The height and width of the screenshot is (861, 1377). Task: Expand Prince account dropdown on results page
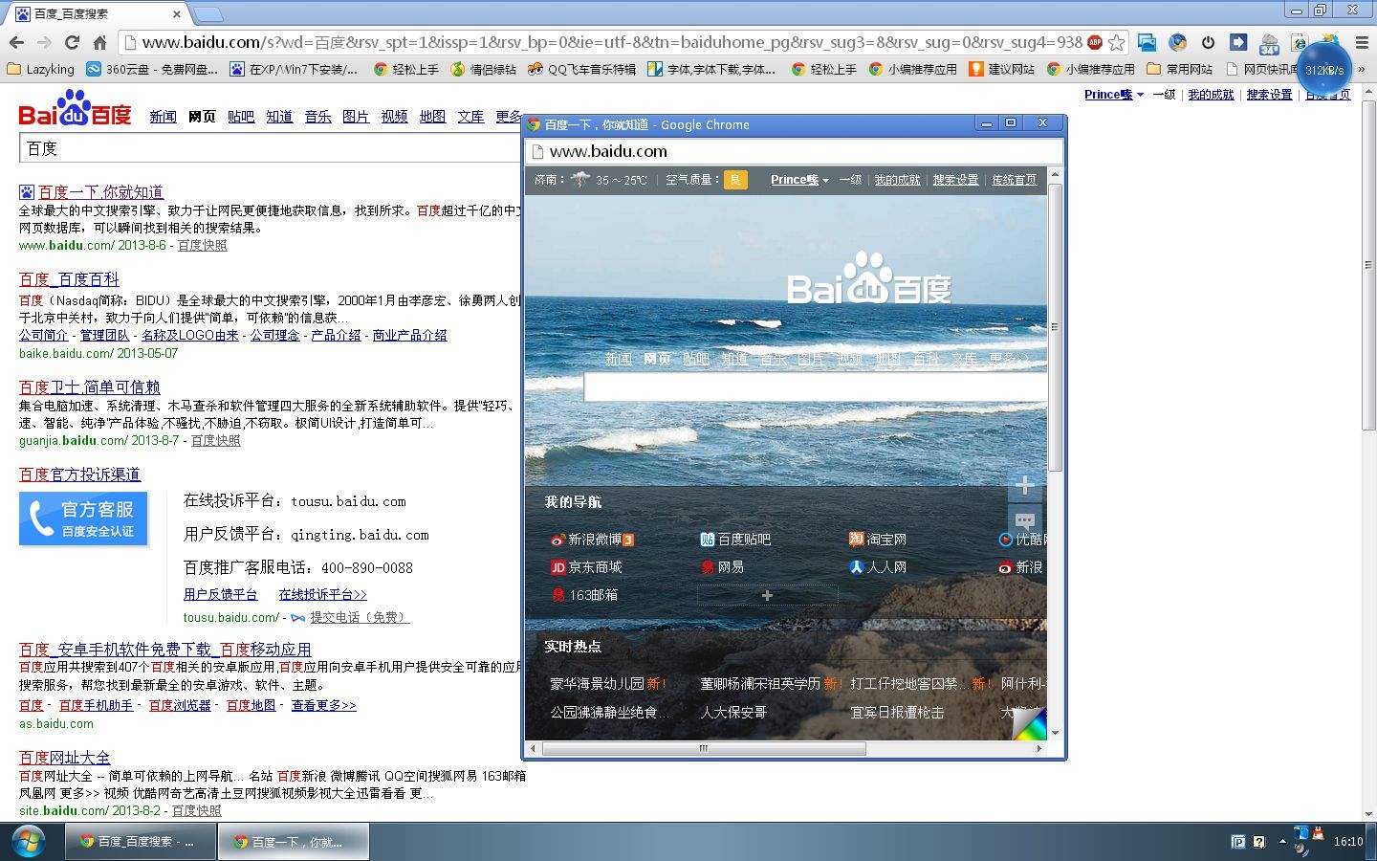click(1113, 95)
